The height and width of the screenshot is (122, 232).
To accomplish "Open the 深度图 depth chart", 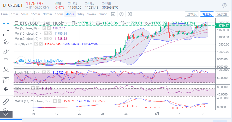I will [x=222, y=14].
